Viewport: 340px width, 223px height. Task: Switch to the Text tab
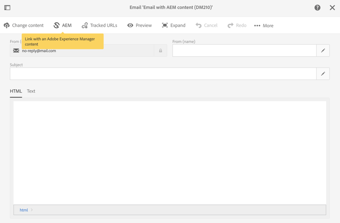31,91
